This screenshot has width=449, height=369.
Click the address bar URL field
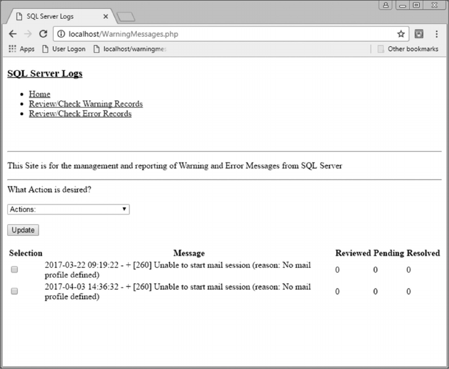point(231,34)
